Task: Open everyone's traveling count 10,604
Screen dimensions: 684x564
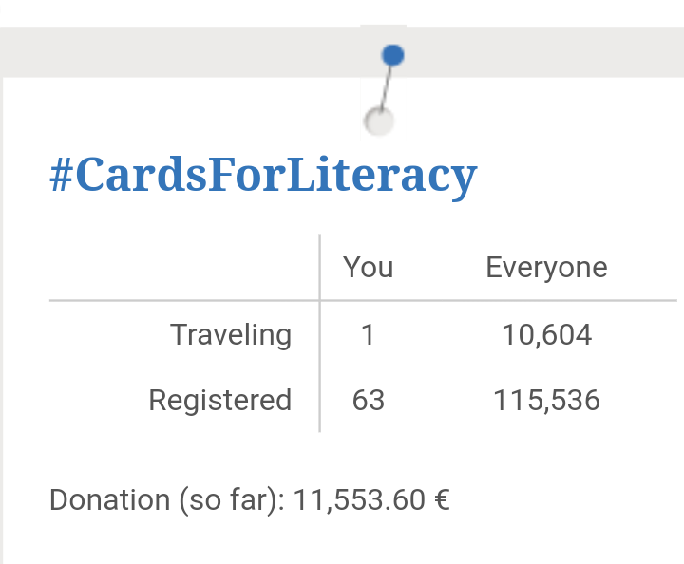Action: (546, 335)
